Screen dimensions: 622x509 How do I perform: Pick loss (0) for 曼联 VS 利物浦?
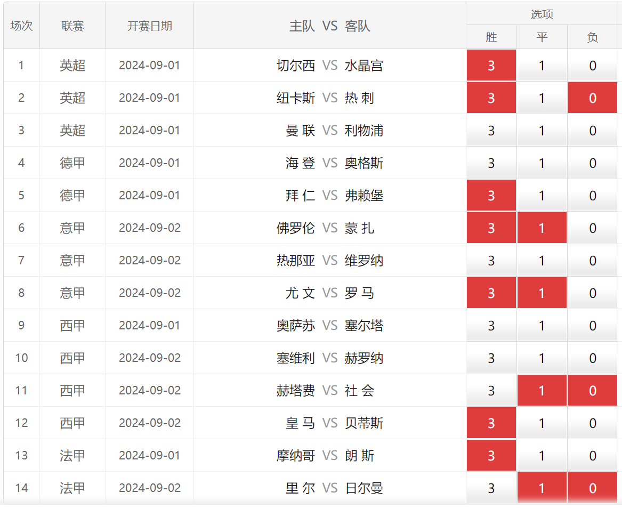593,130
